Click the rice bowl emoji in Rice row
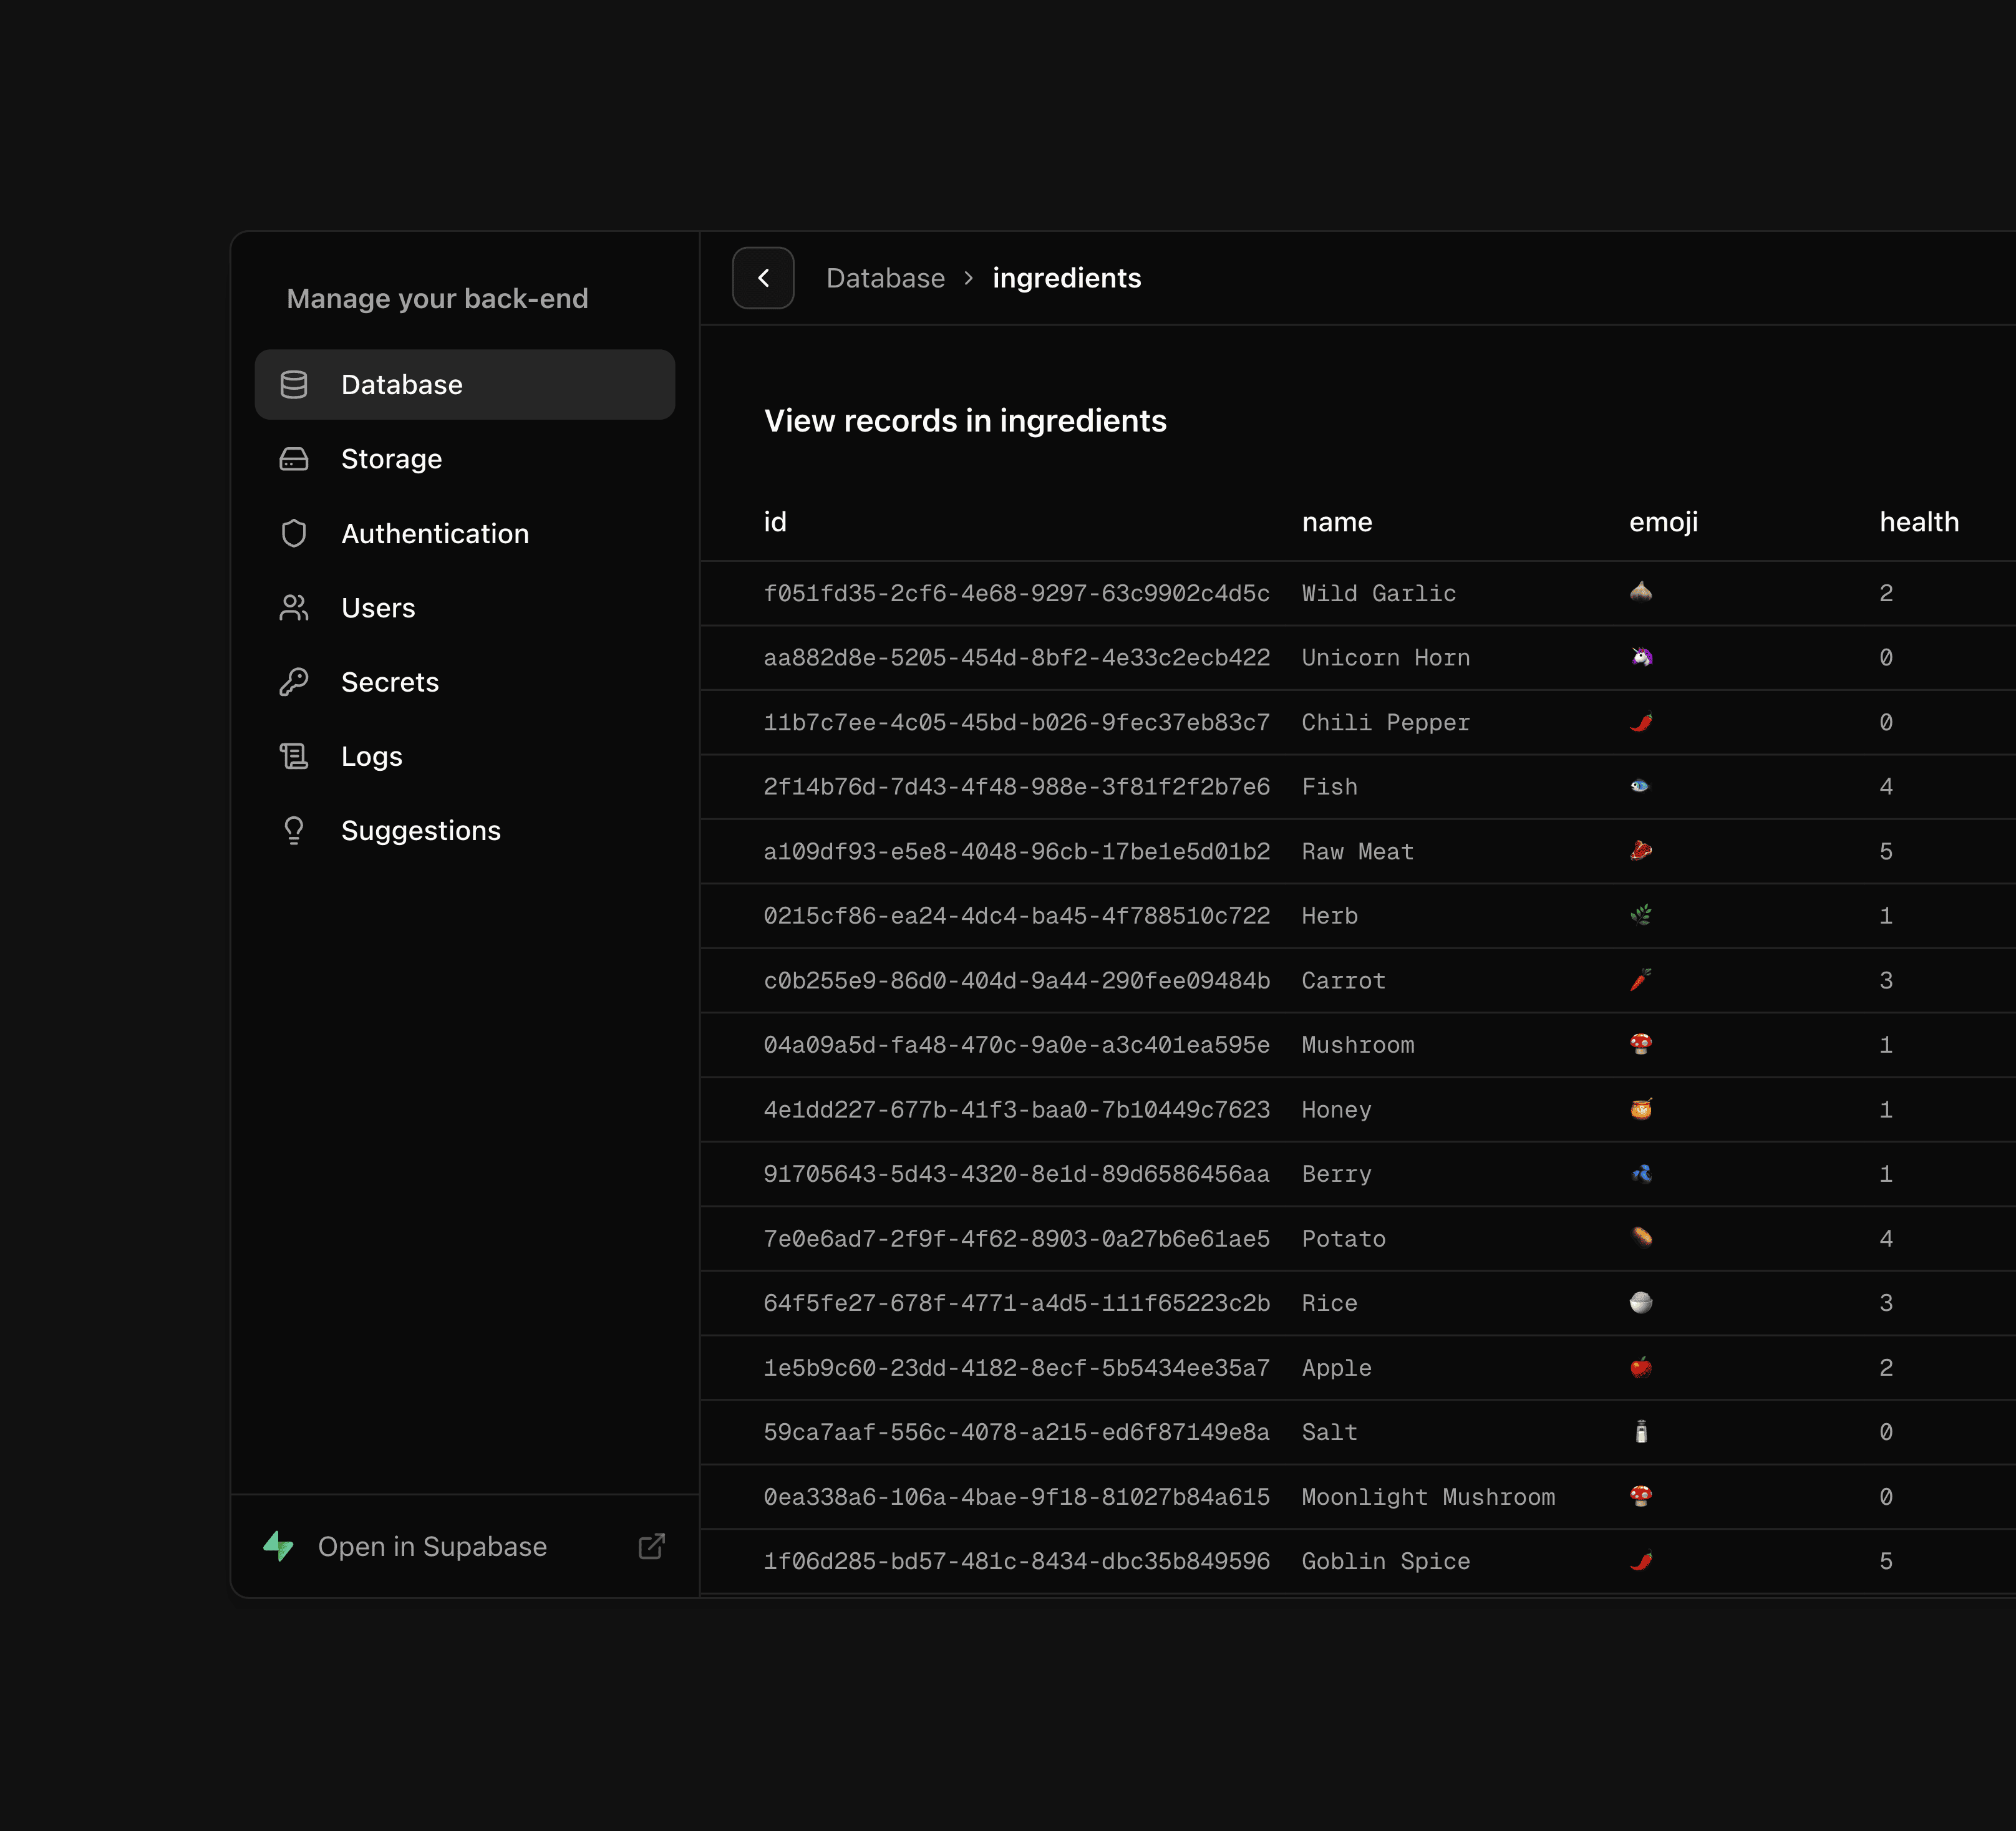The image size is (2016, 1831). coord(1641,1302)
